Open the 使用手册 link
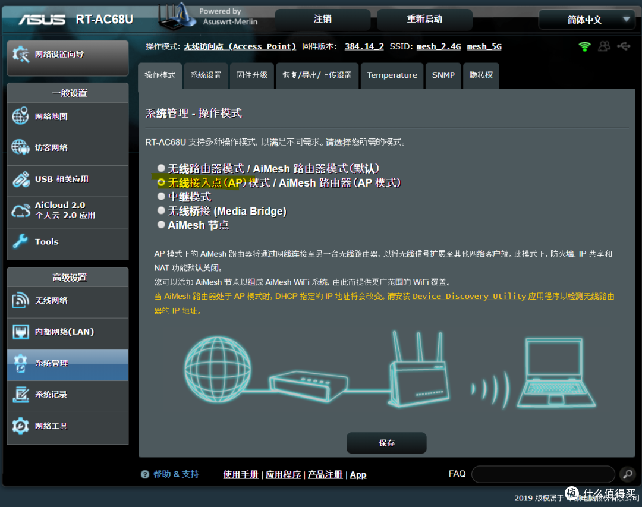 click(x=241, y=475)
